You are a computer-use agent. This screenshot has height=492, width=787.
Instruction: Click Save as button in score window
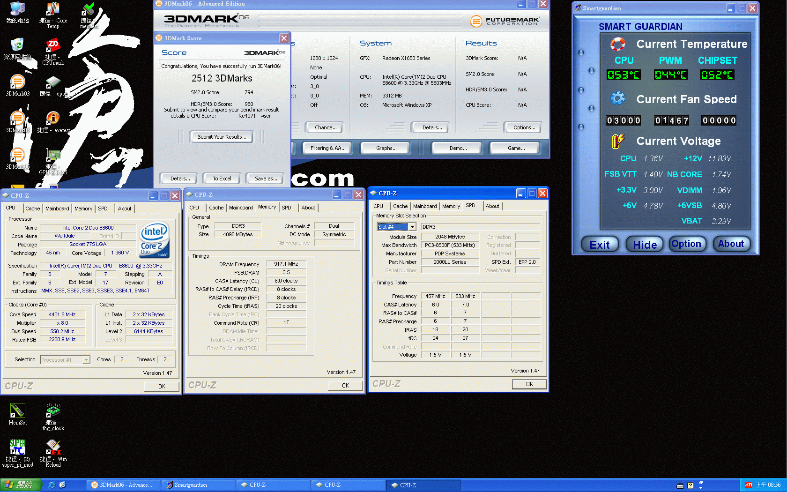(266, 179)
